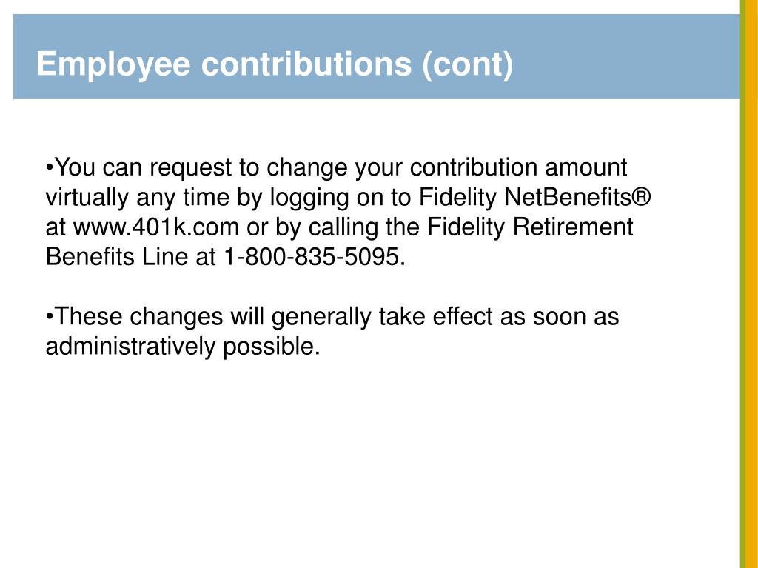Click the words Fidelity NetBenefits
Screen dimensions: 758x568
pyautogui.click(x=525, y=197)
